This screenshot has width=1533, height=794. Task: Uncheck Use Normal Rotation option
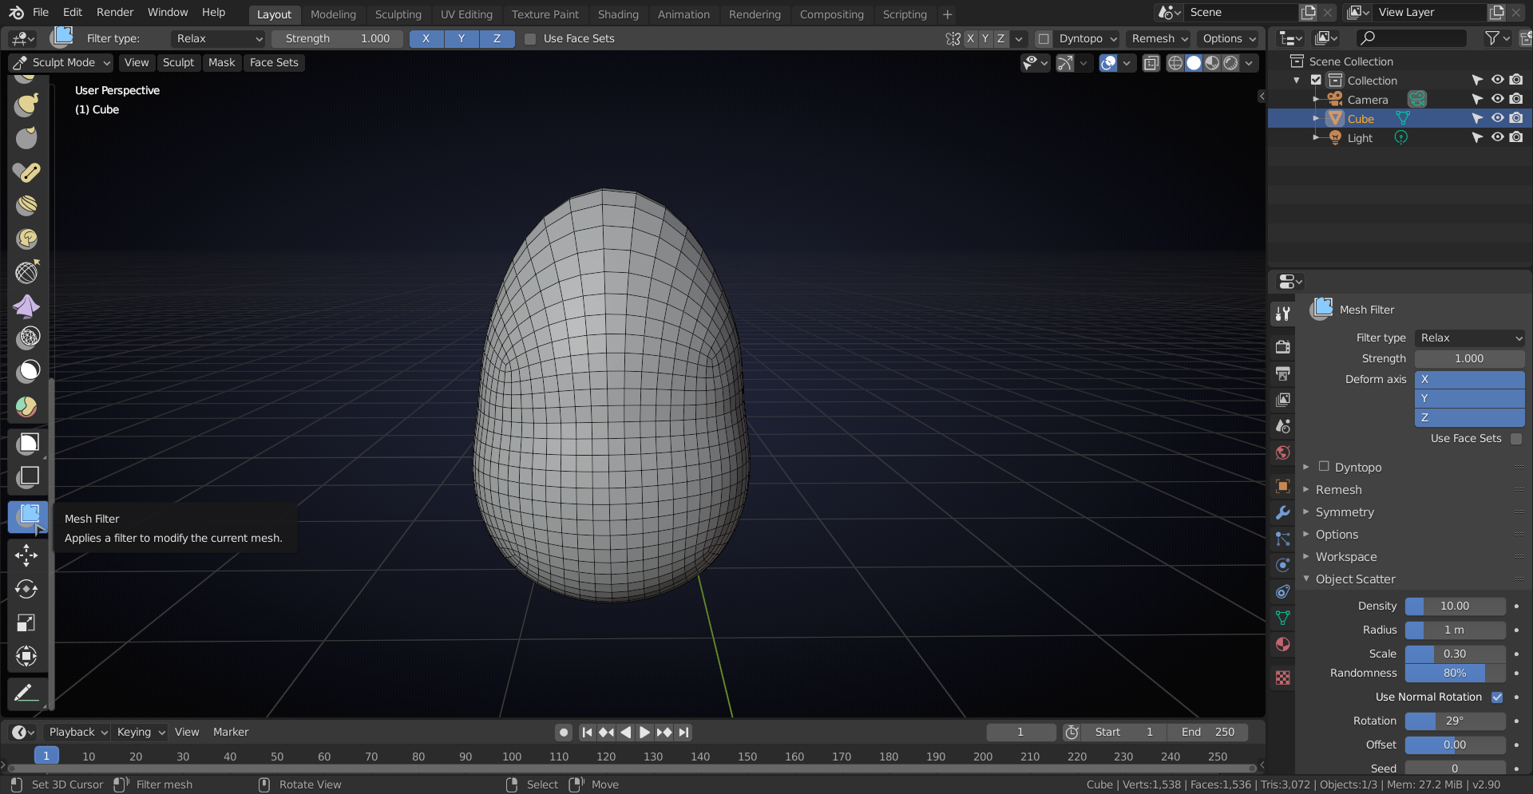pos(1497,697)
